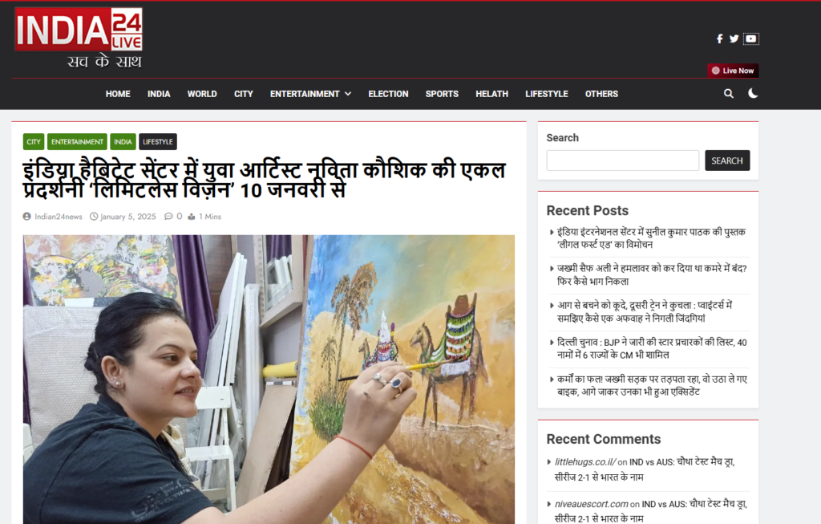This screenshot has width=821, height=524.
Task: Click the comment count icon
Action: (168, 217)
